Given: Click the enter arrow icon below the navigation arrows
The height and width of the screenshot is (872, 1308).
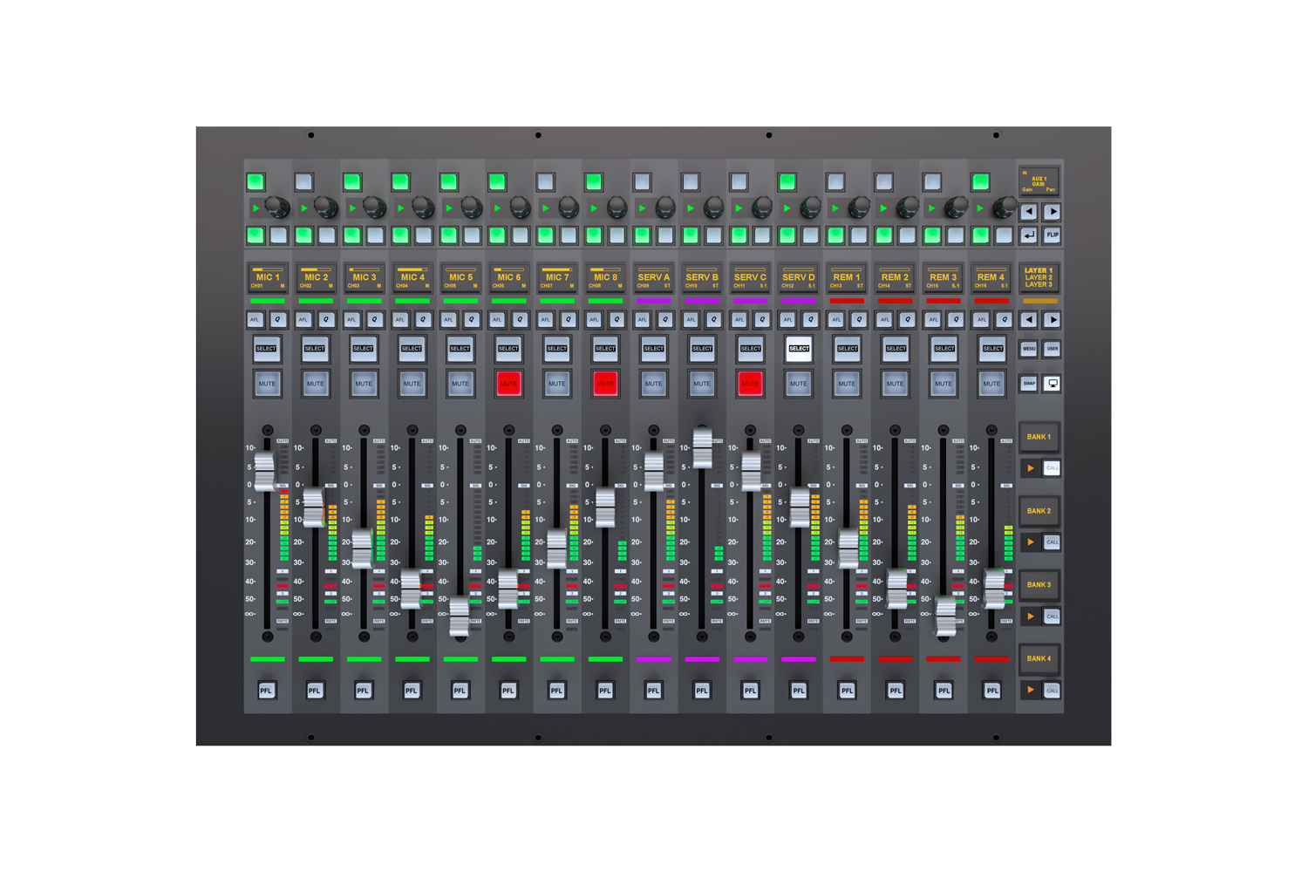Looking at the screenshot, I should point(1030,235).
